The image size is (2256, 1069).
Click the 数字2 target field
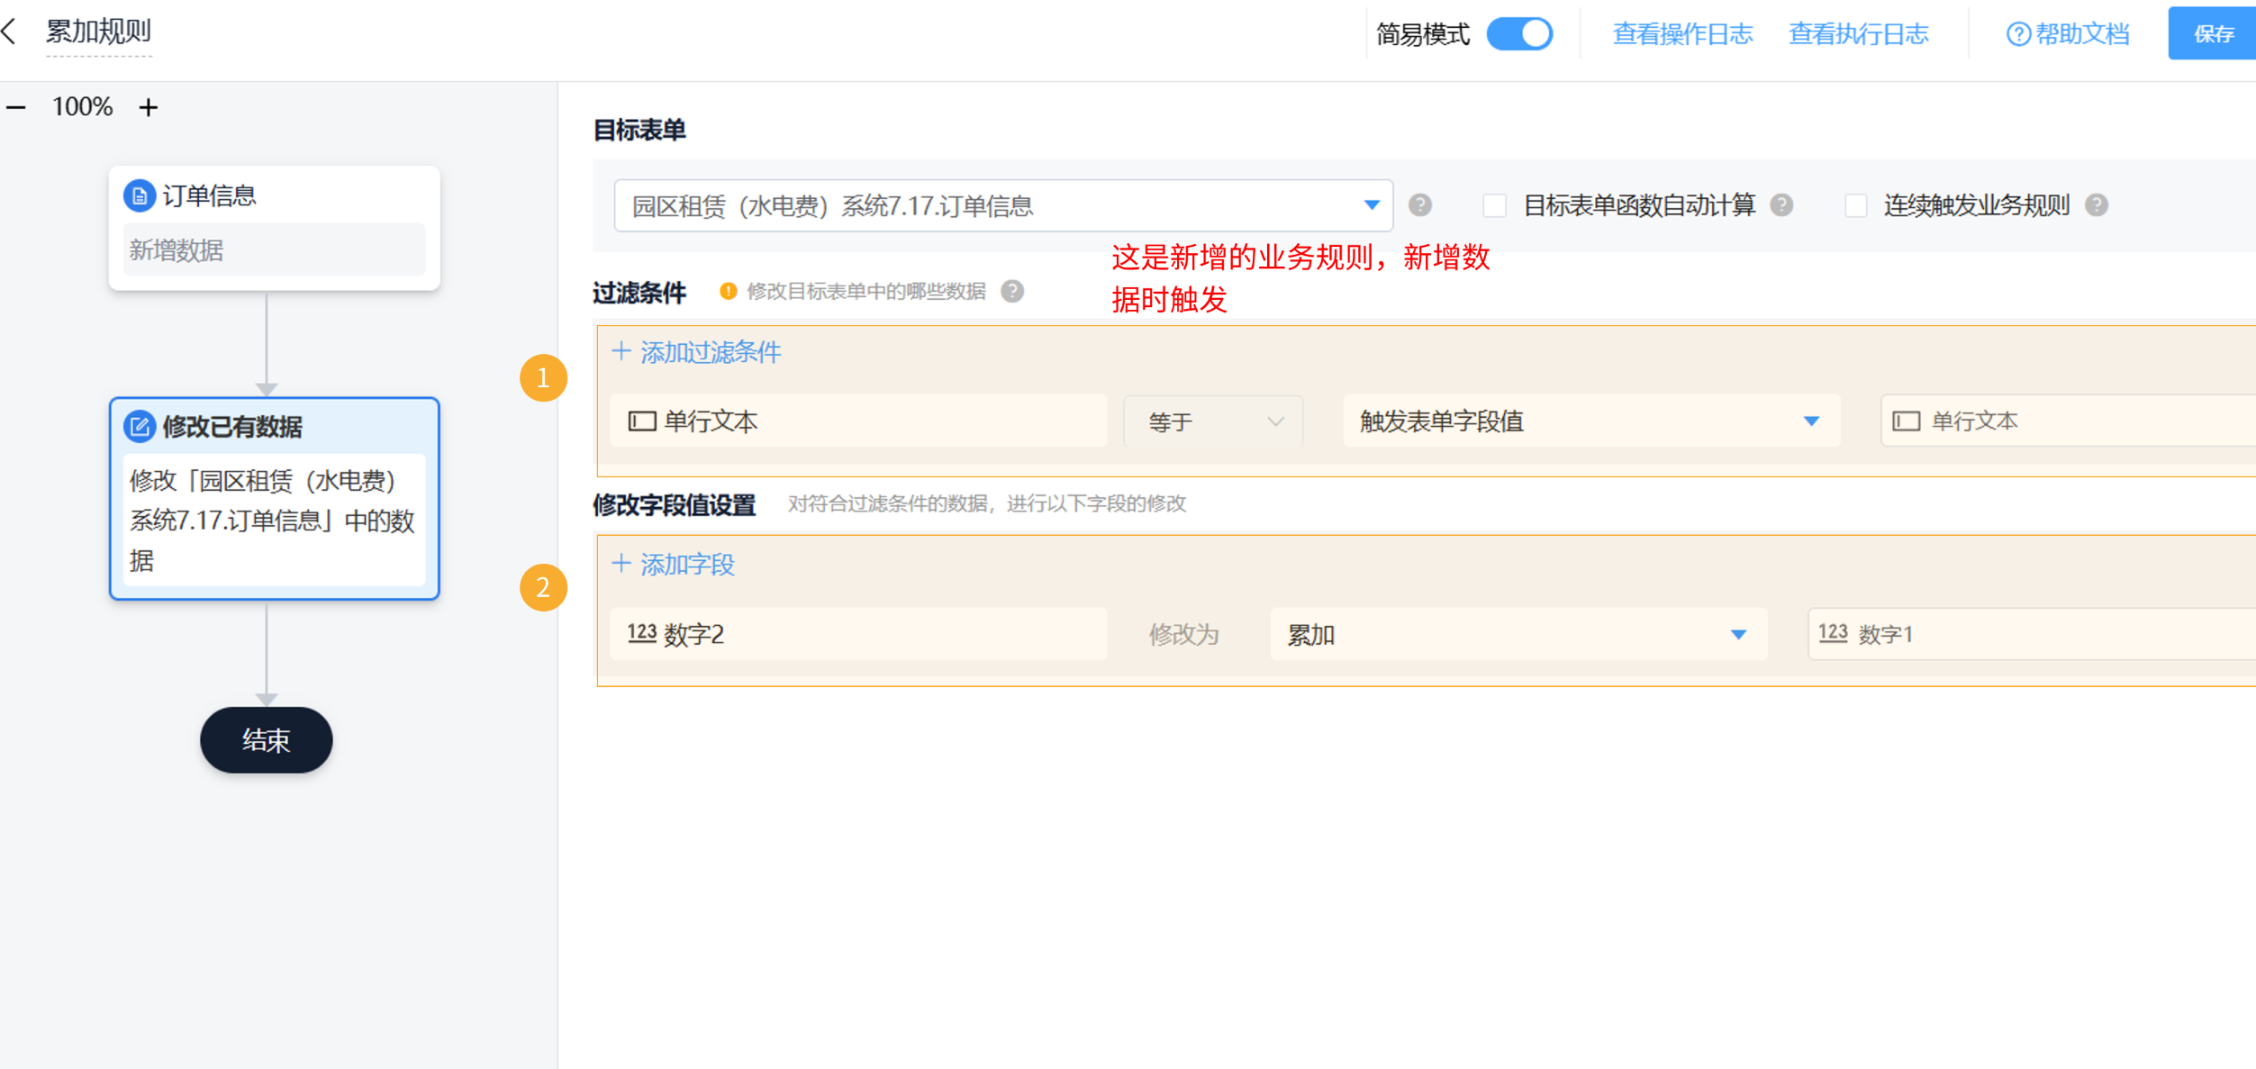(x=858, y=634)
